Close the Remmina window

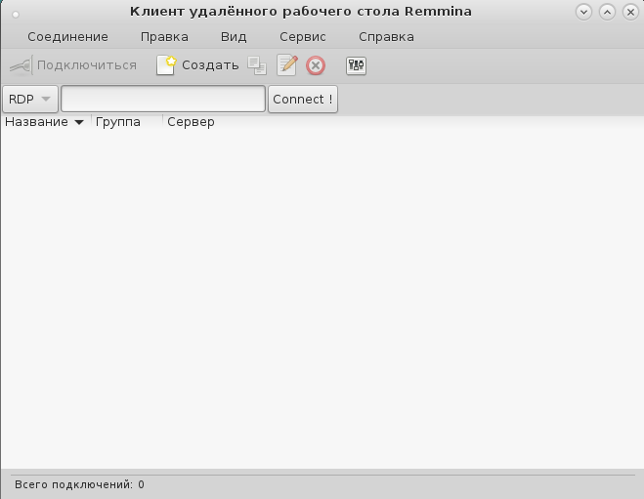[630, 12]
